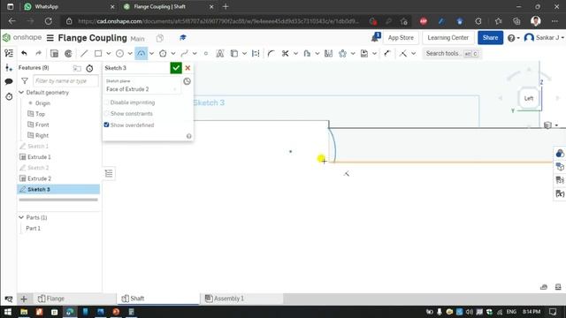Select the Point sketch tool
The width and height of the screenshot is (566, 318).
[x=206, y=53]
